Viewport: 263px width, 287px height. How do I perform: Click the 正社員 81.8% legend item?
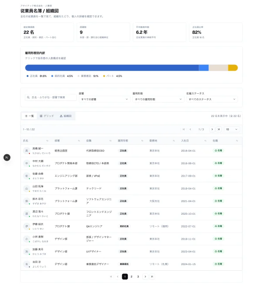36,76
